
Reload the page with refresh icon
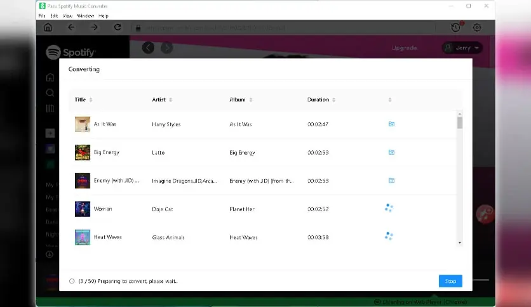pos(118,27)
